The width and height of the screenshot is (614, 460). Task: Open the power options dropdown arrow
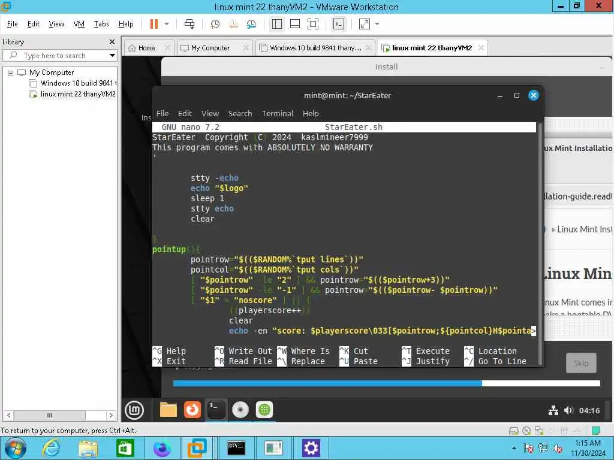(167, 24)
